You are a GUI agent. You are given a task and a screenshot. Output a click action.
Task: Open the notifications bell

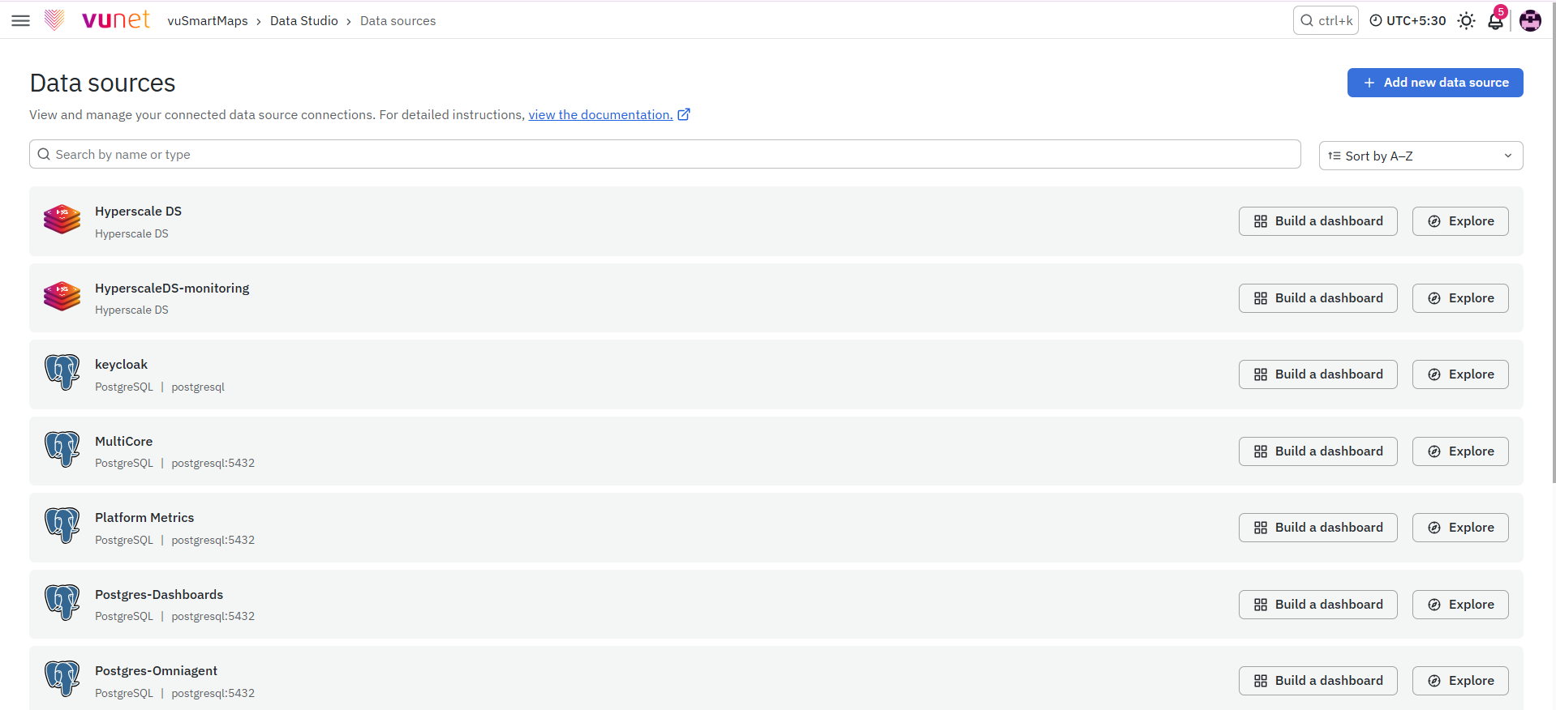click(1496, 20)
